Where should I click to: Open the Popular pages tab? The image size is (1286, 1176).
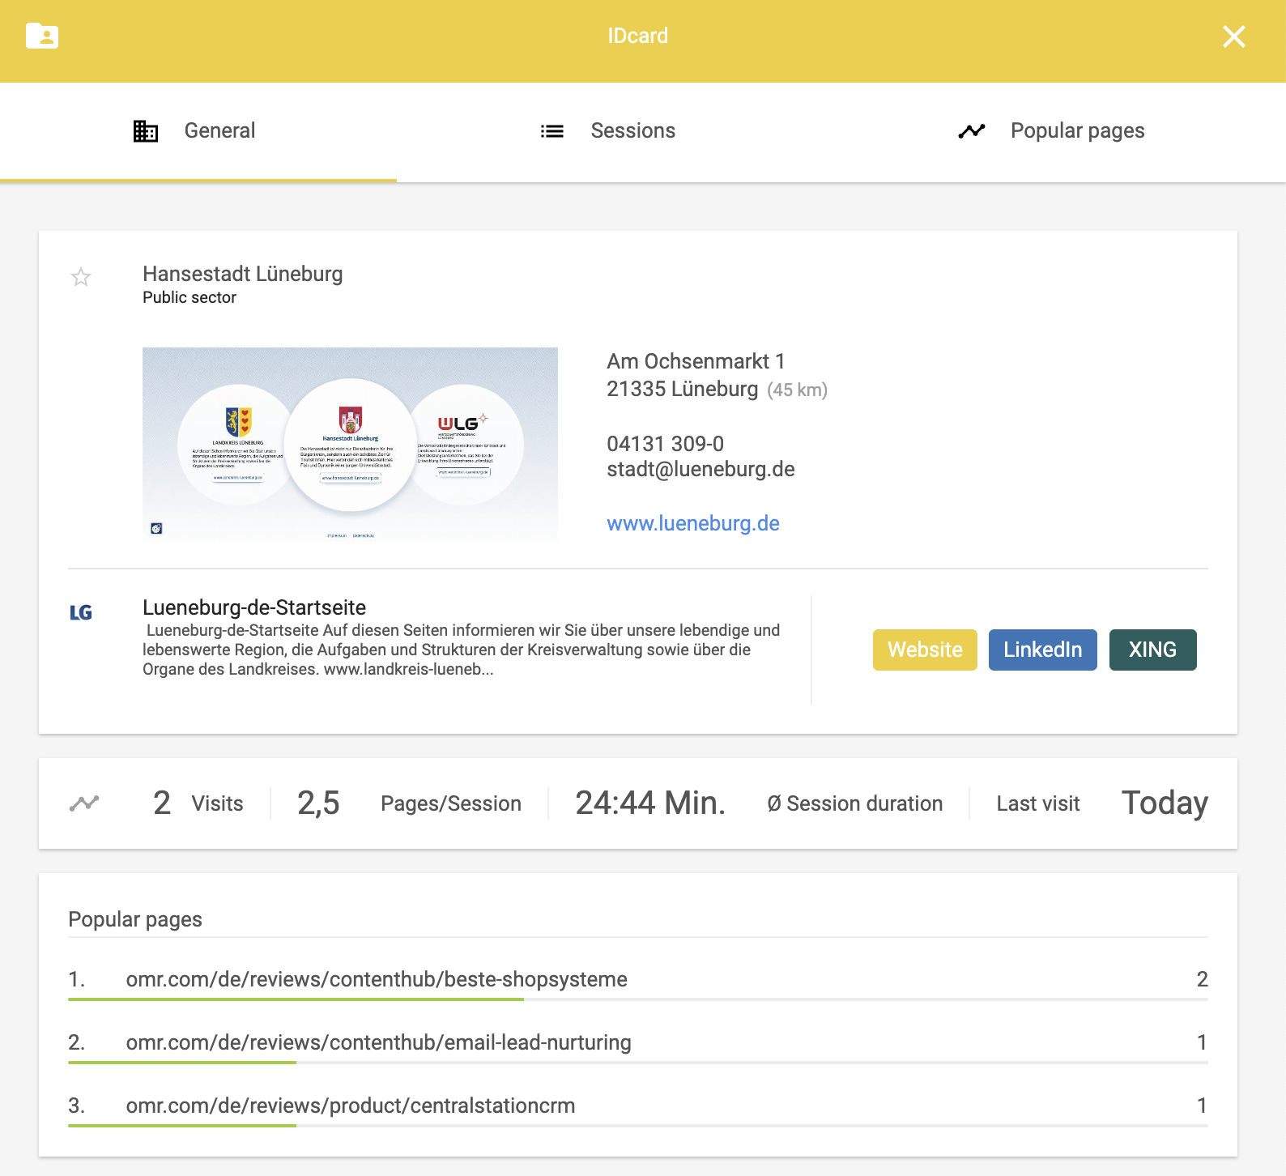1052,131
